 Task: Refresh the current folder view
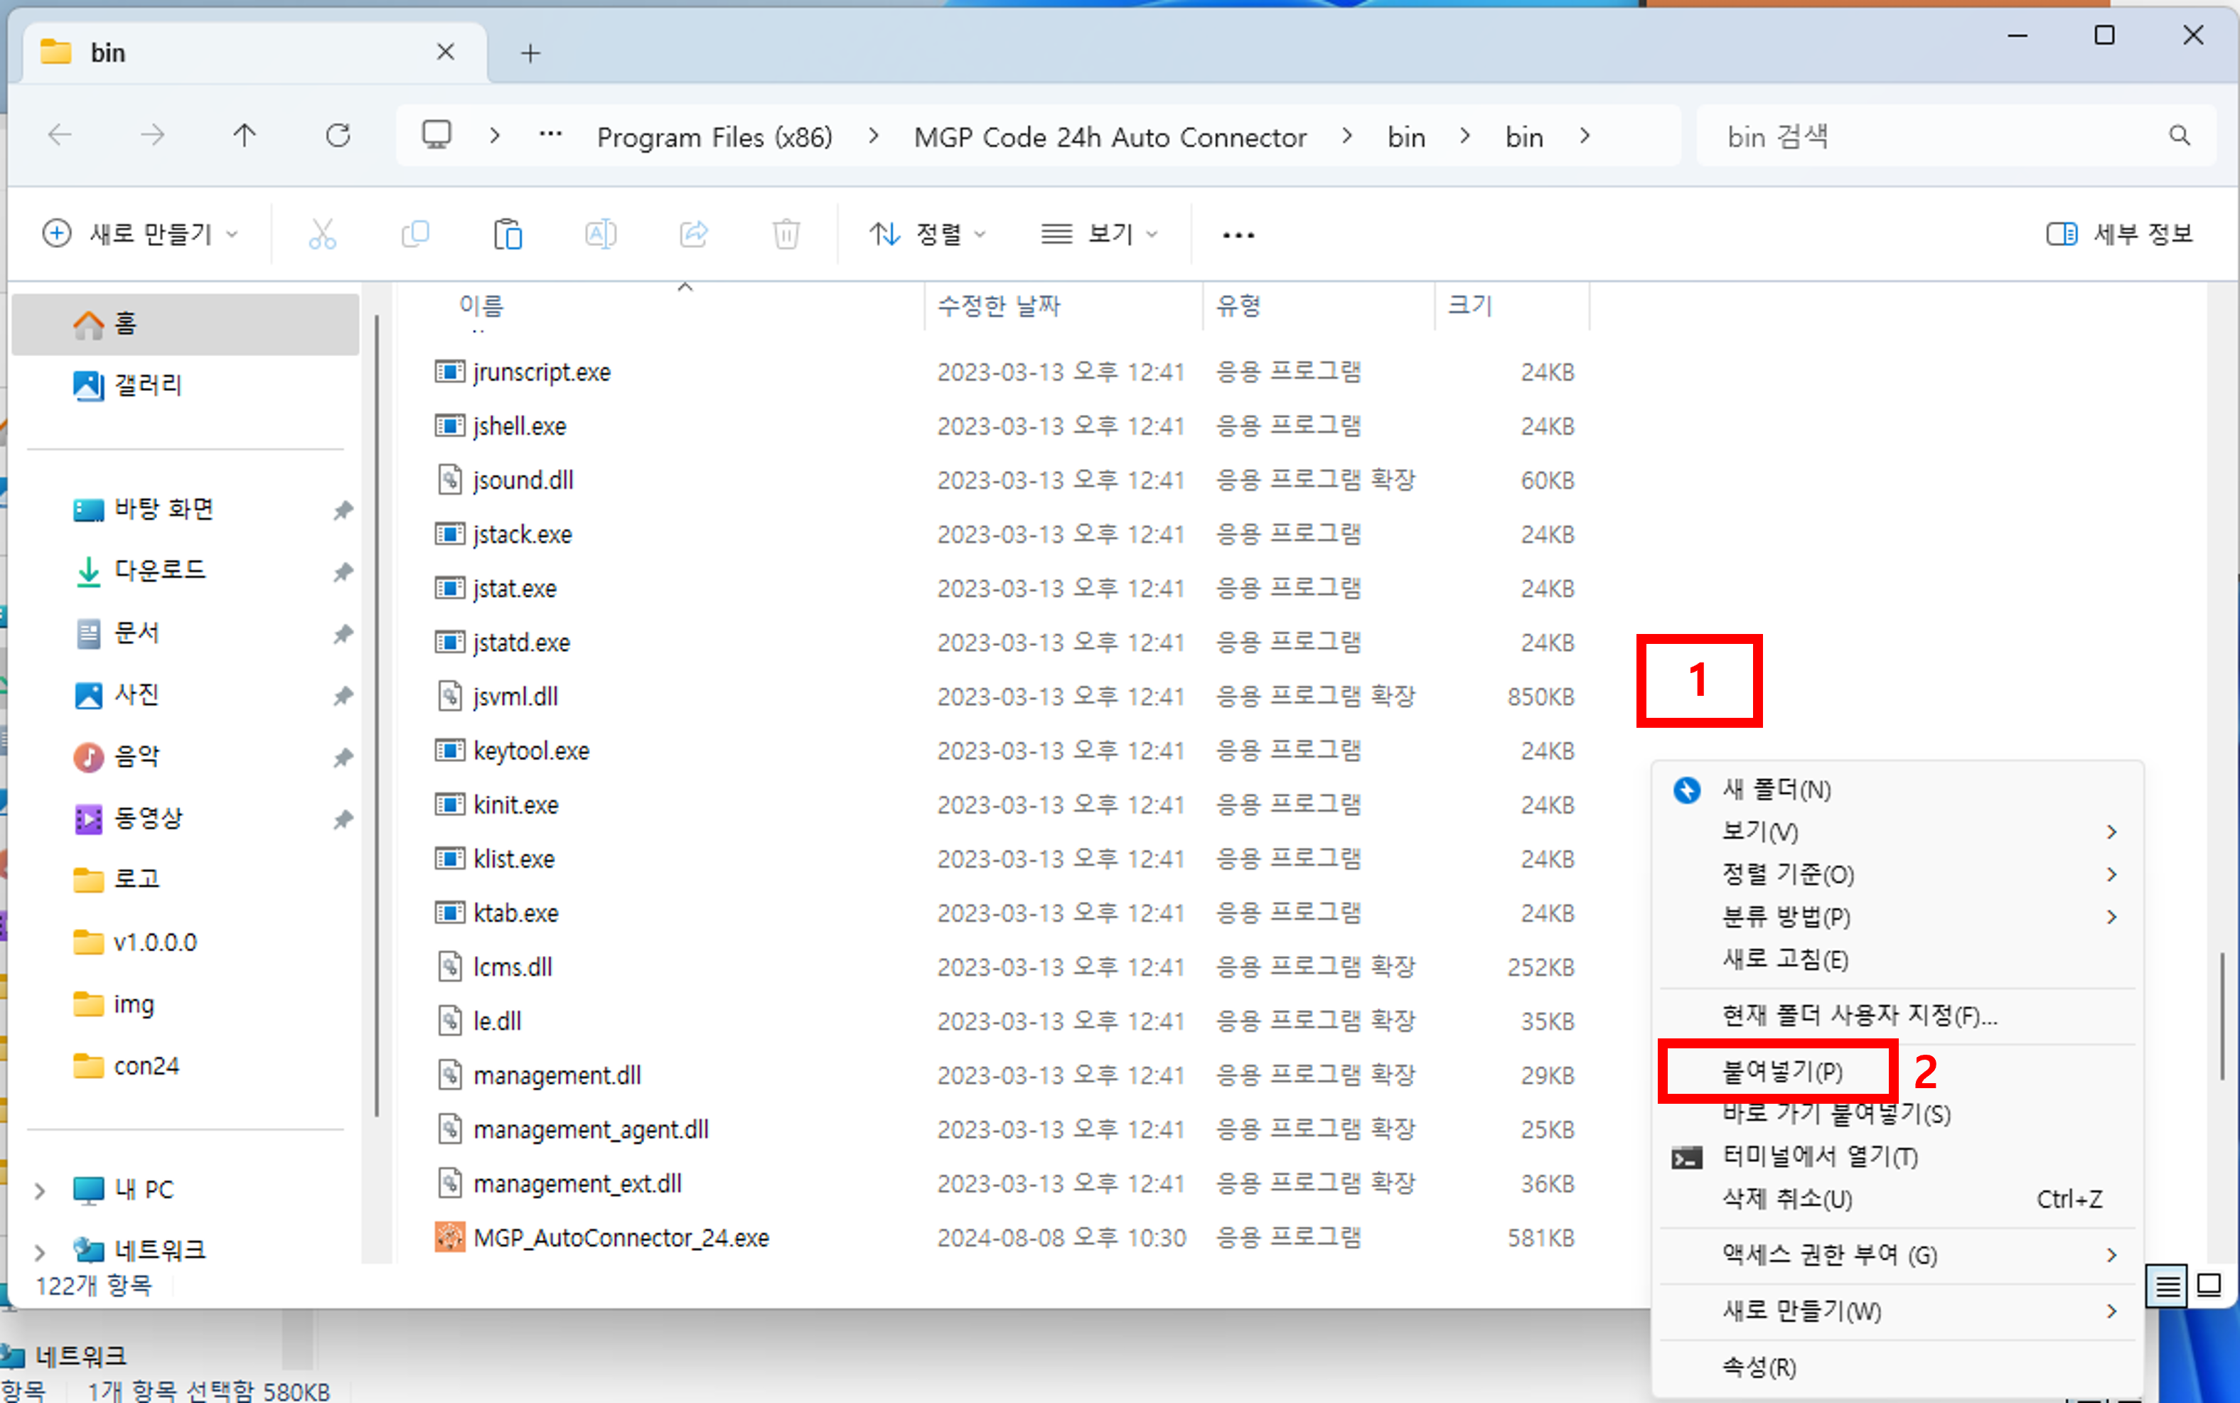point(338,136)
